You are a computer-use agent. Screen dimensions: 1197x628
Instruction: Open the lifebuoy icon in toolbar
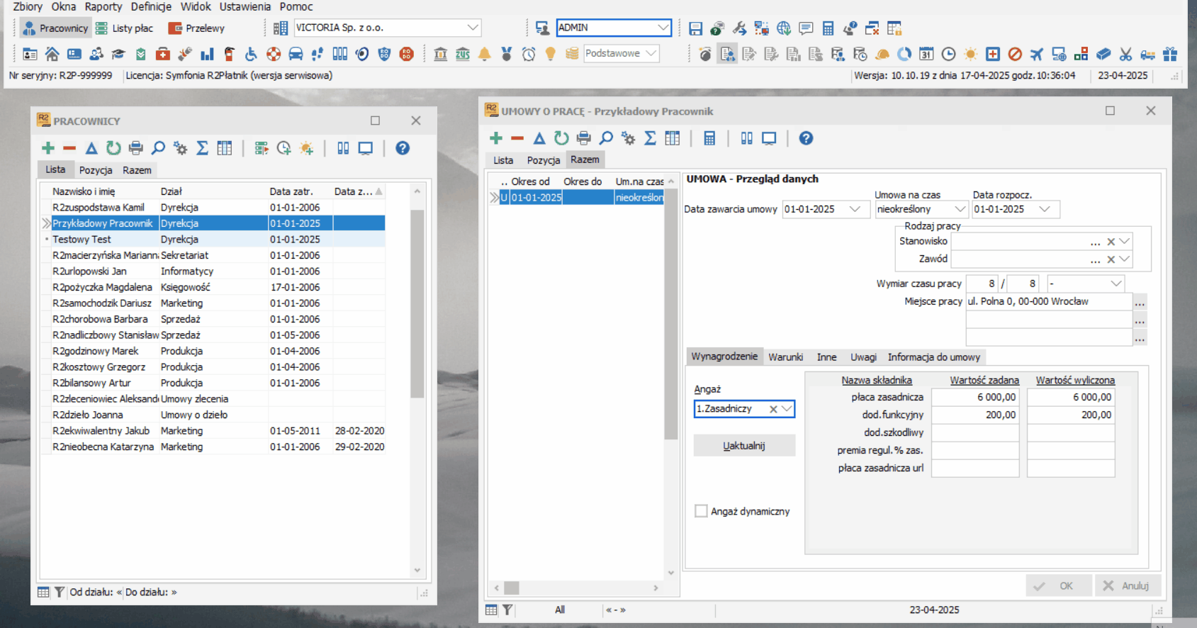274,54
